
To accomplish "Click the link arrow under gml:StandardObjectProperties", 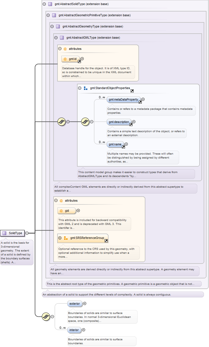I will click(x=132, y=91).
